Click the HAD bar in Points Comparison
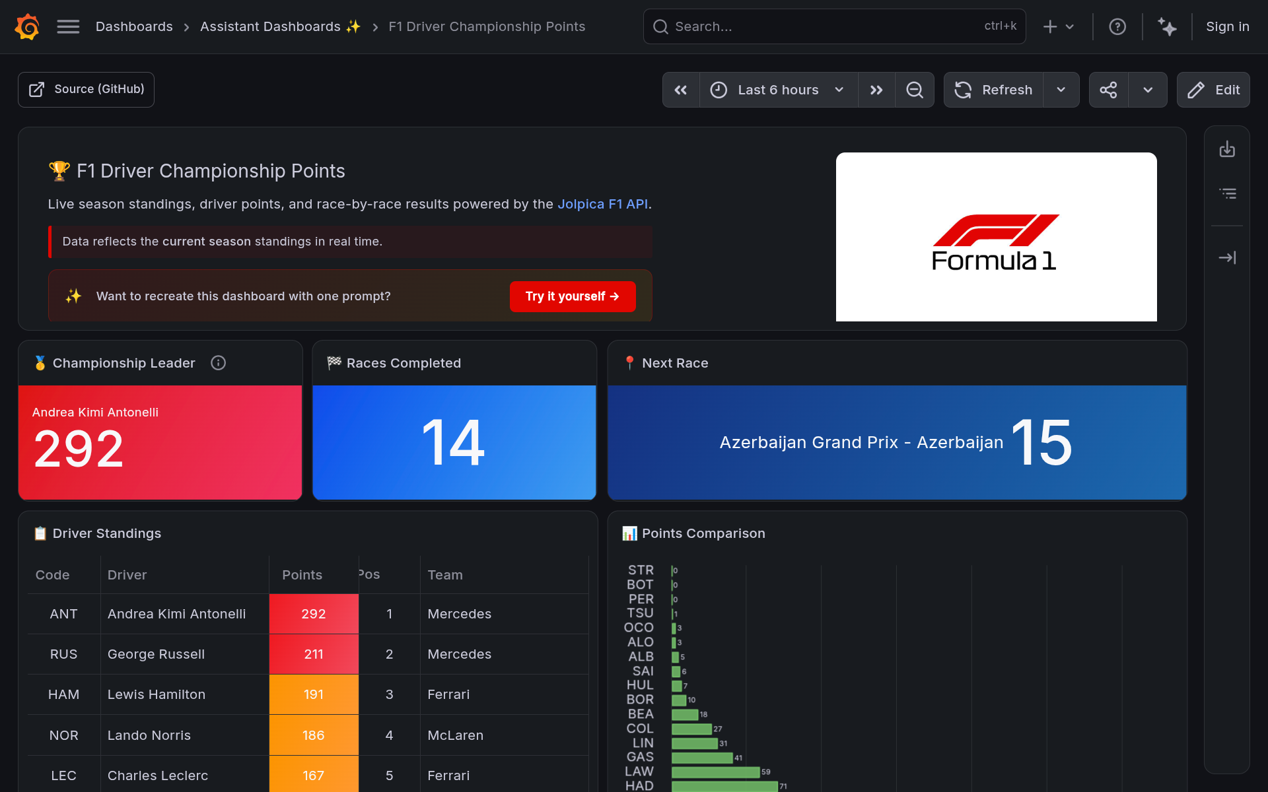The image size is (1268, 792). [724, 786]
